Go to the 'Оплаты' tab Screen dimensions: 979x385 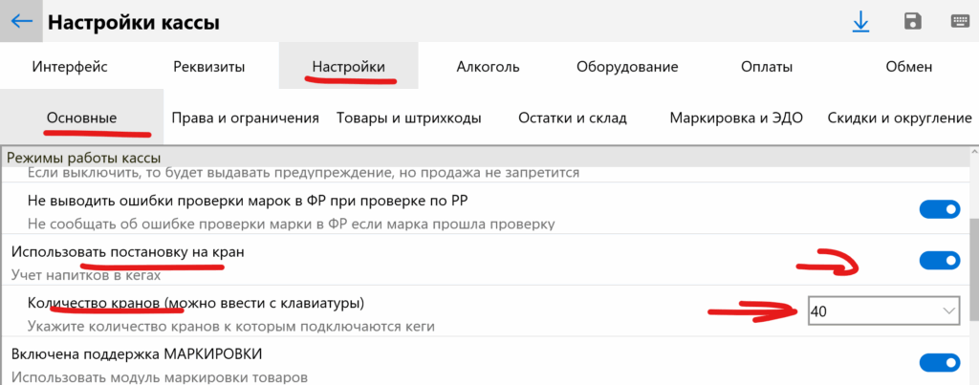point(767,67)
